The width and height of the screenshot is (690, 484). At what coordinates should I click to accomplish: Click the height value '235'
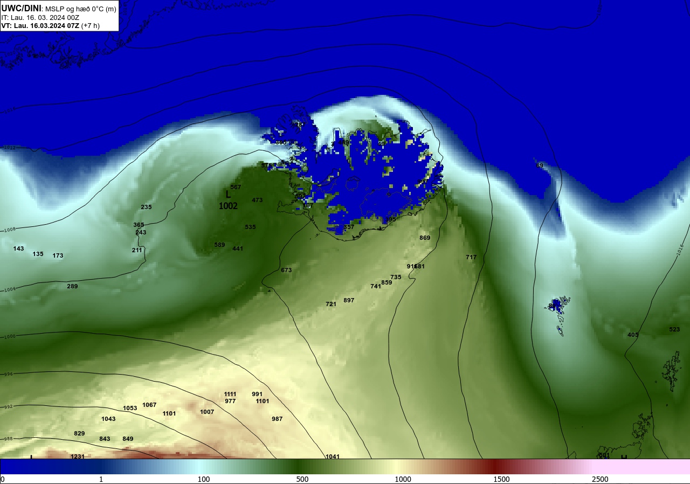pyautogui.click(x=146, y=207)
